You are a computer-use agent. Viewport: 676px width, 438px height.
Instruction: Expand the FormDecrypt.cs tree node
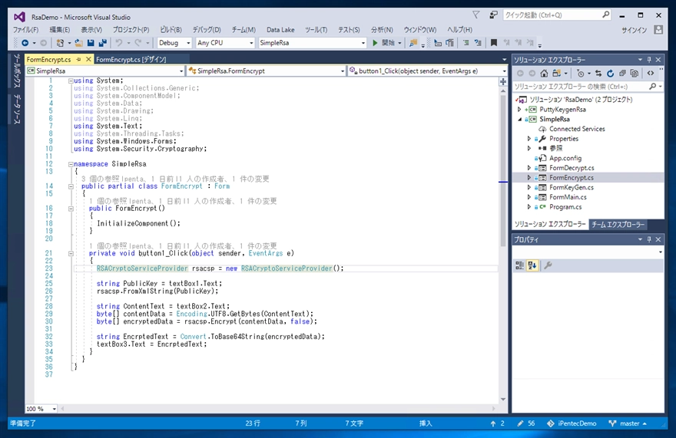pos(529,168)
